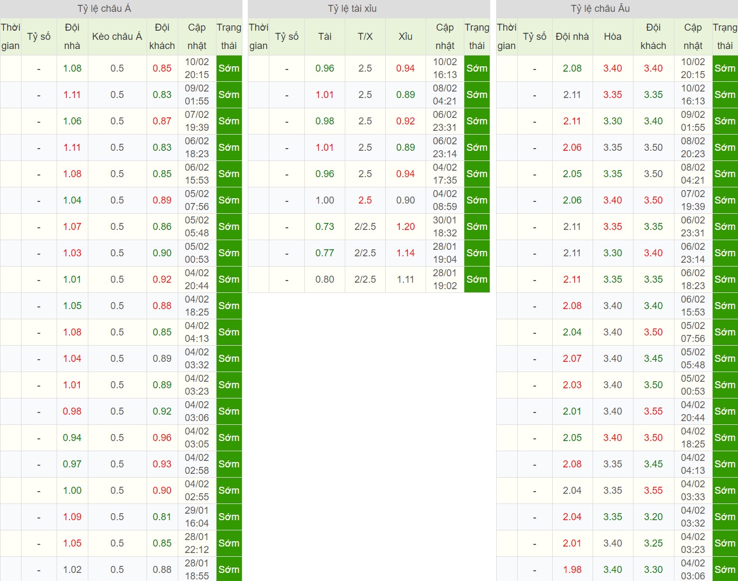Click the 'Tỷ lệ châu Á' table title
The height and width of the screenshot is (581, 738).
point(104,9)
